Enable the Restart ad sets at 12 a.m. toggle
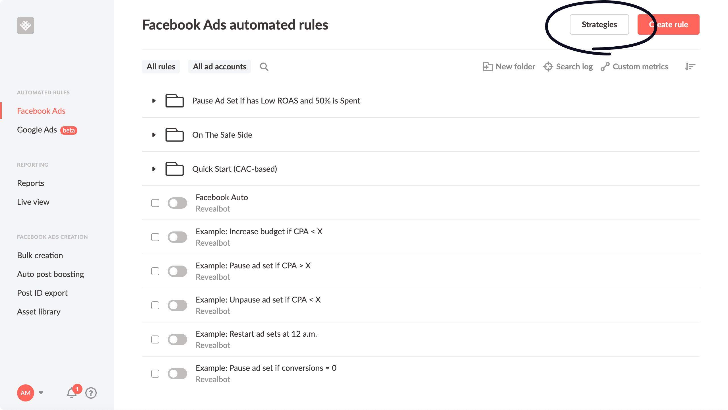The width and height of the screenshot is (728, 410). coord(177,339)
